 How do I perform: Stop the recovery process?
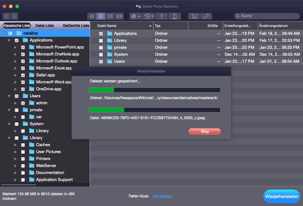(x=205, y=132)
